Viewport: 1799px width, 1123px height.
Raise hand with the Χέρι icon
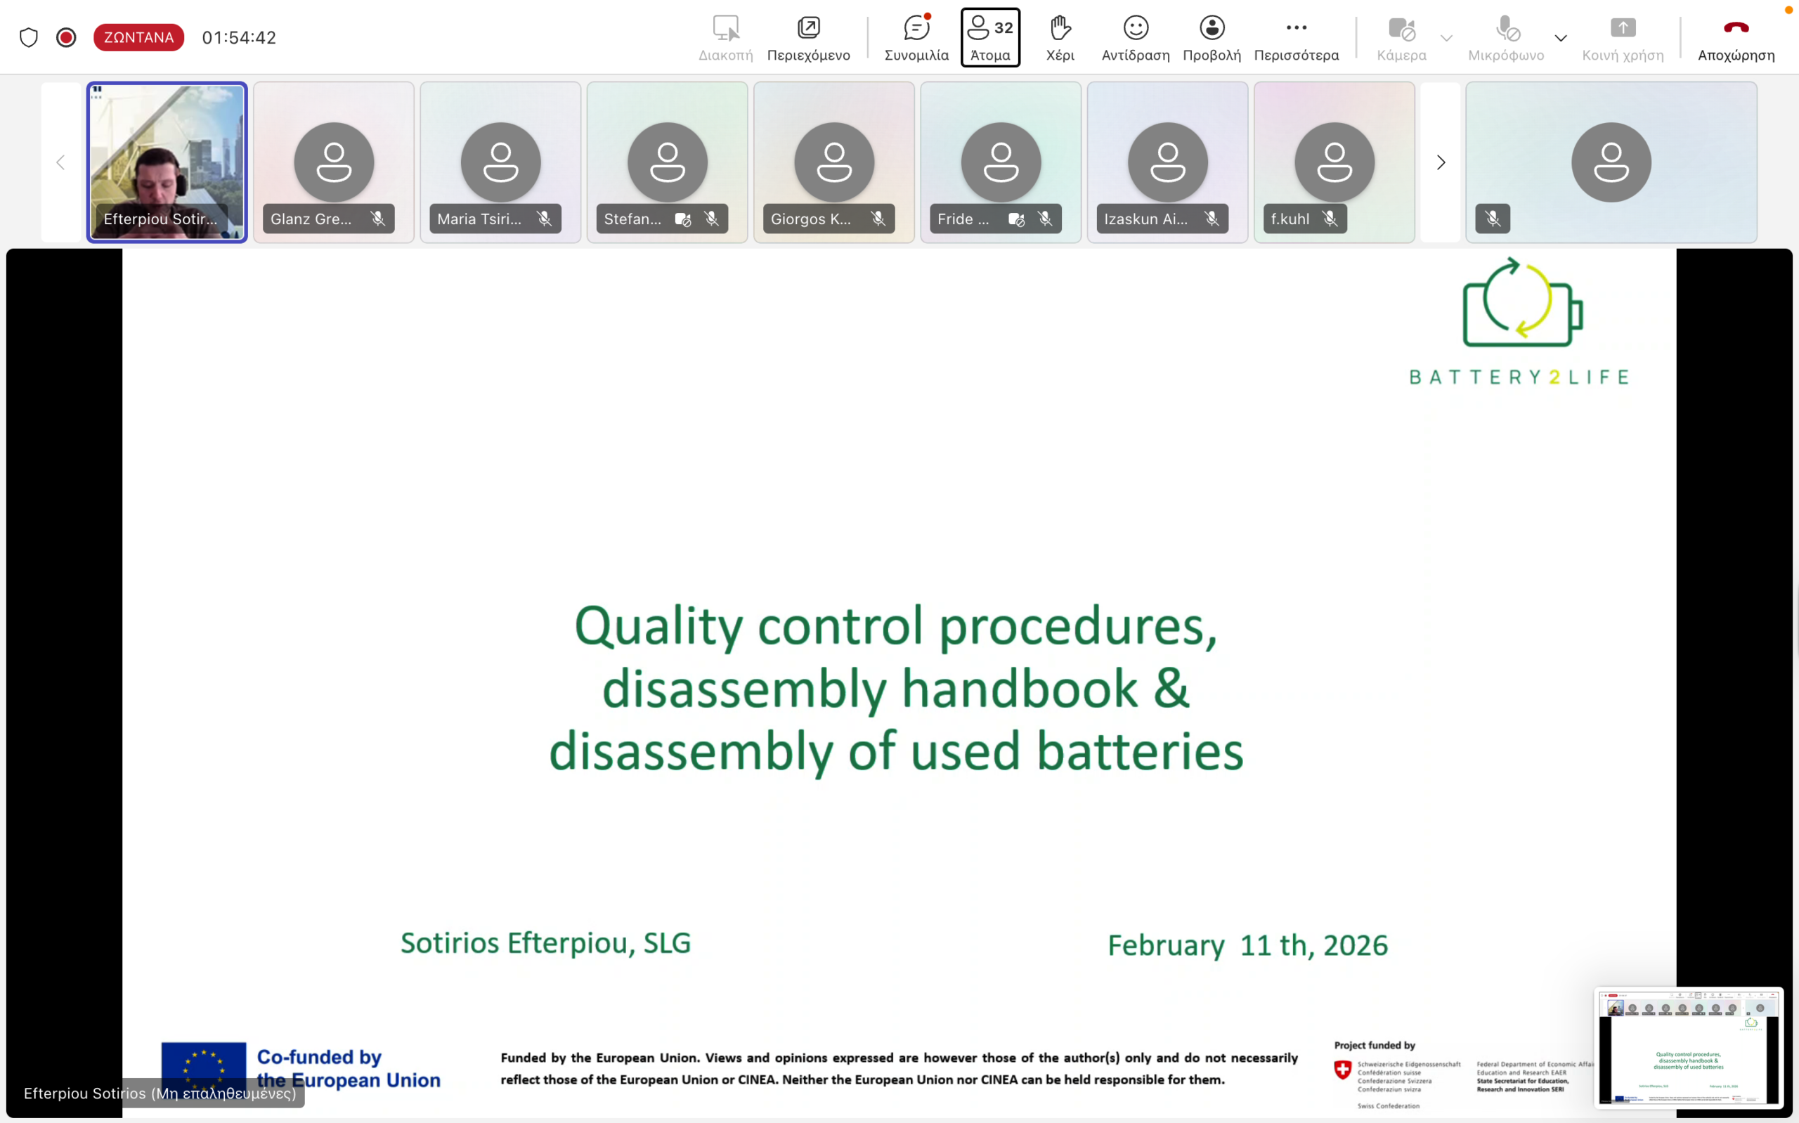point(1060,37)
